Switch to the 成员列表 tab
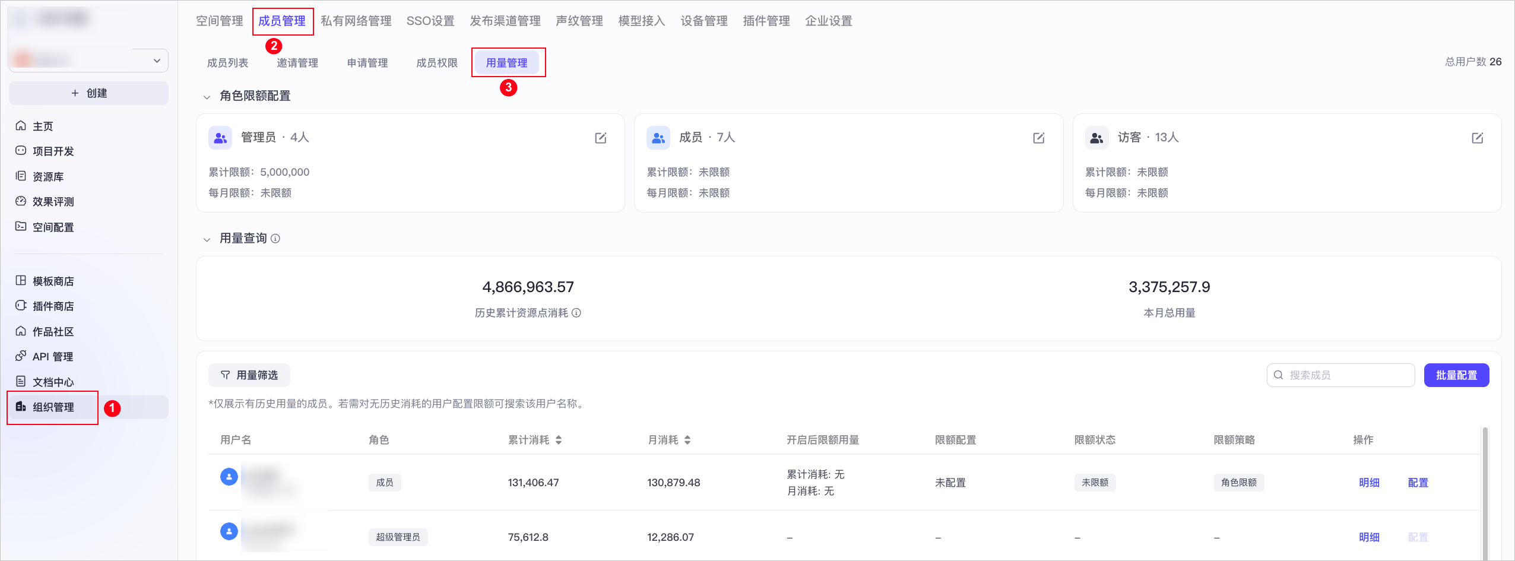 [x=227, y=63]
